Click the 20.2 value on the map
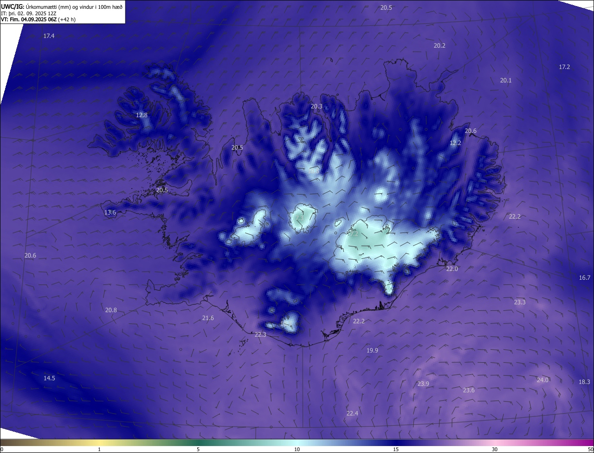Image resolution: width=594 pixels, height=453 pixels. click(439, 45)
